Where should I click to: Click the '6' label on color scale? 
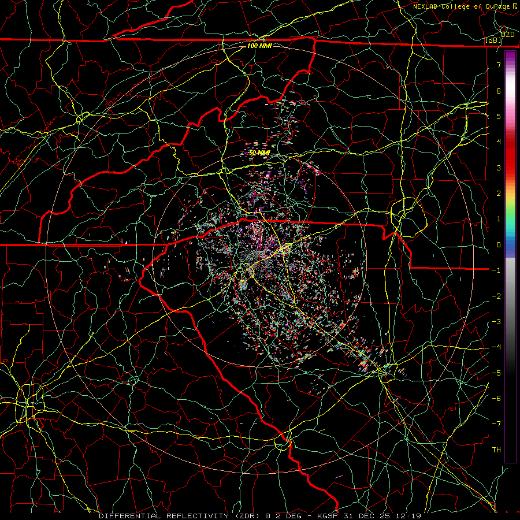point(499,91)
